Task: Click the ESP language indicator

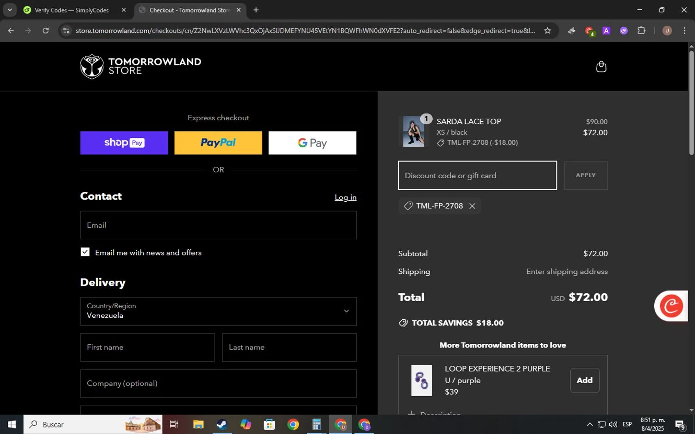Action: [x=627, y=424]
